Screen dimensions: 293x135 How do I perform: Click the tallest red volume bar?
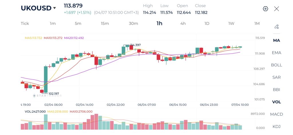pos(96,122)
